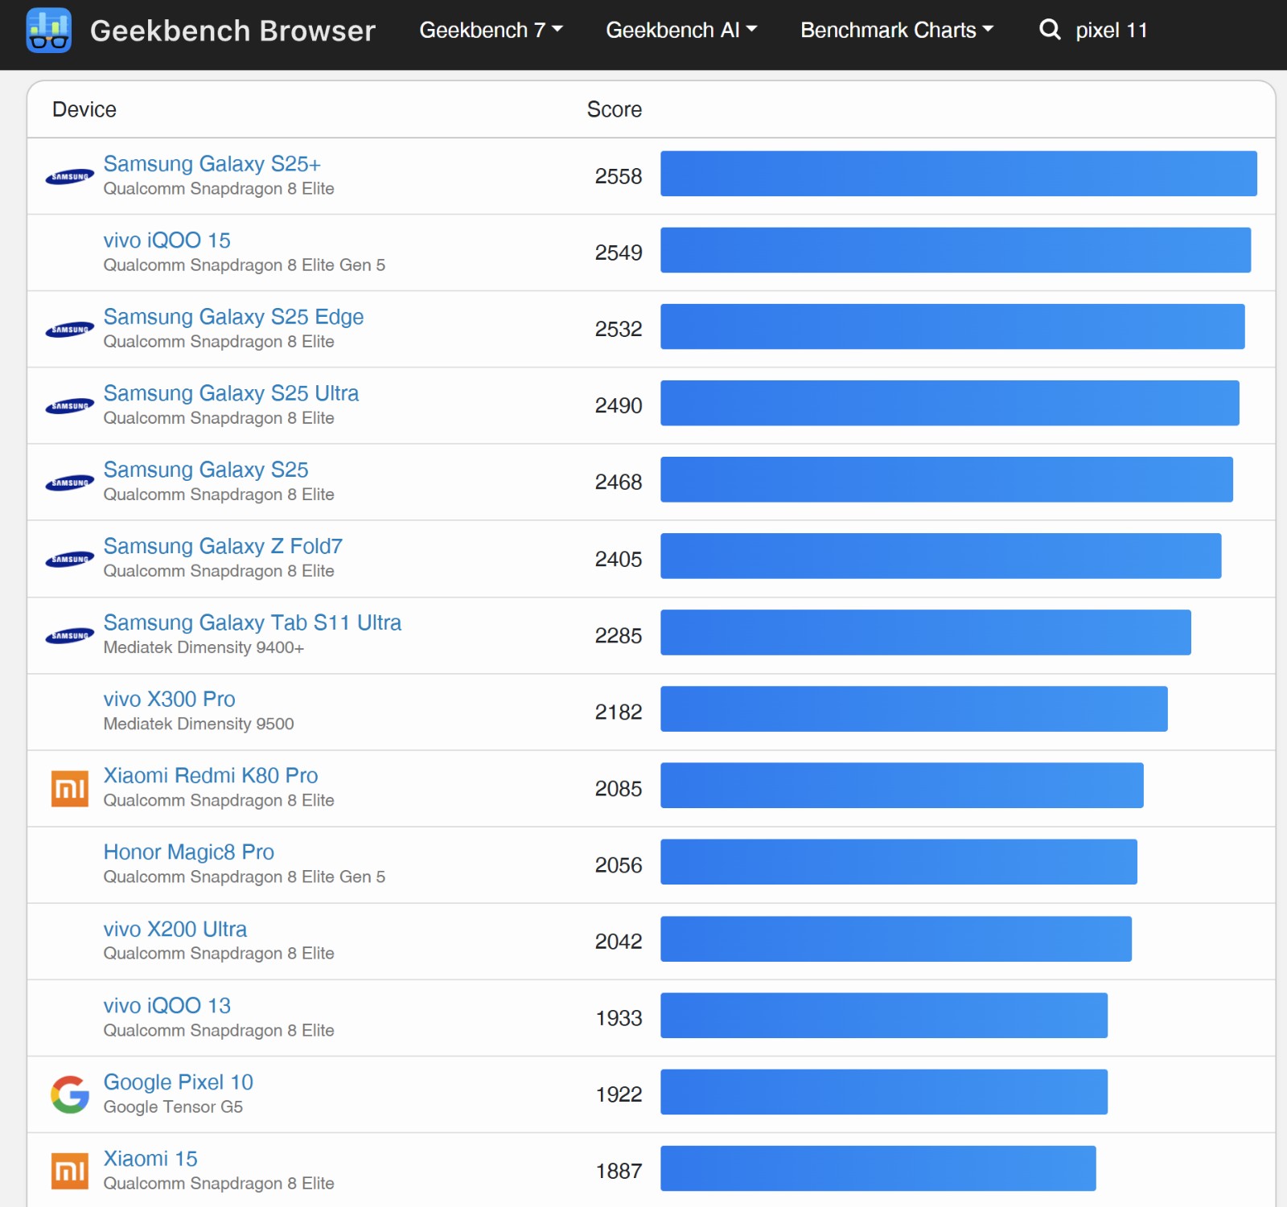Click the vivo X300 Pro score bar
Viewport: 1287px width, 1207px height.
tap(914, 709)
